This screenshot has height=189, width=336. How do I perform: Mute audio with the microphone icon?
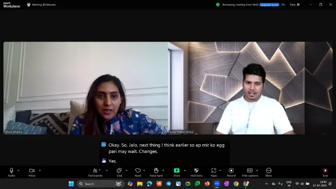pyautogui.click(x=12, y=170)
